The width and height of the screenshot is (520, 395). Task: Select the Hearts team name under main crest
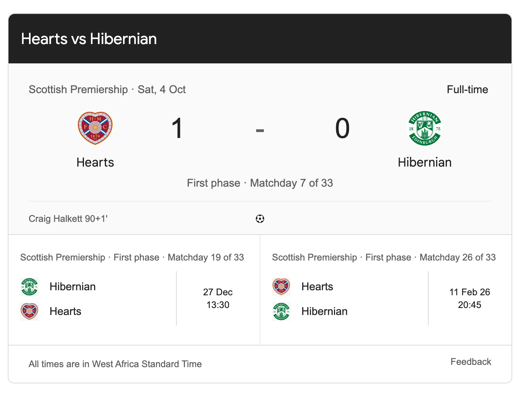(95, 162)
